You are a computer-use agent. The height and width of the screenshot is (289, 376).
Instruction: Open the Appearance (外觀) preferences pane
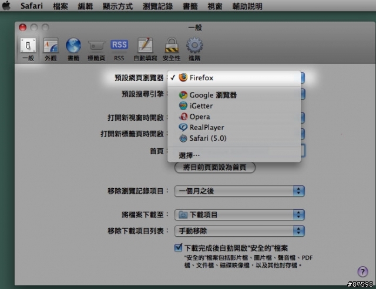coord(51,49)
